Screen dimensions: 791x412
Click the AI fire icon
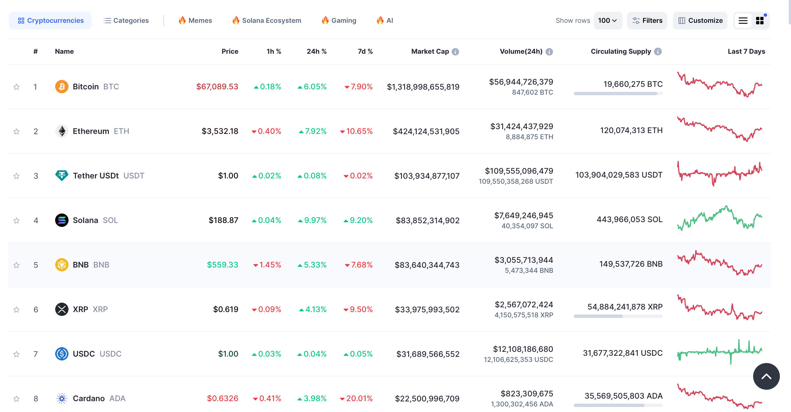380,20
